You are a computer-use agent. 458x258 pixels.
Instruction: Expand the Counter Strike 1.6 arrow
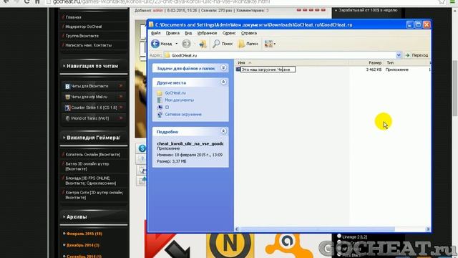(121, 107)
